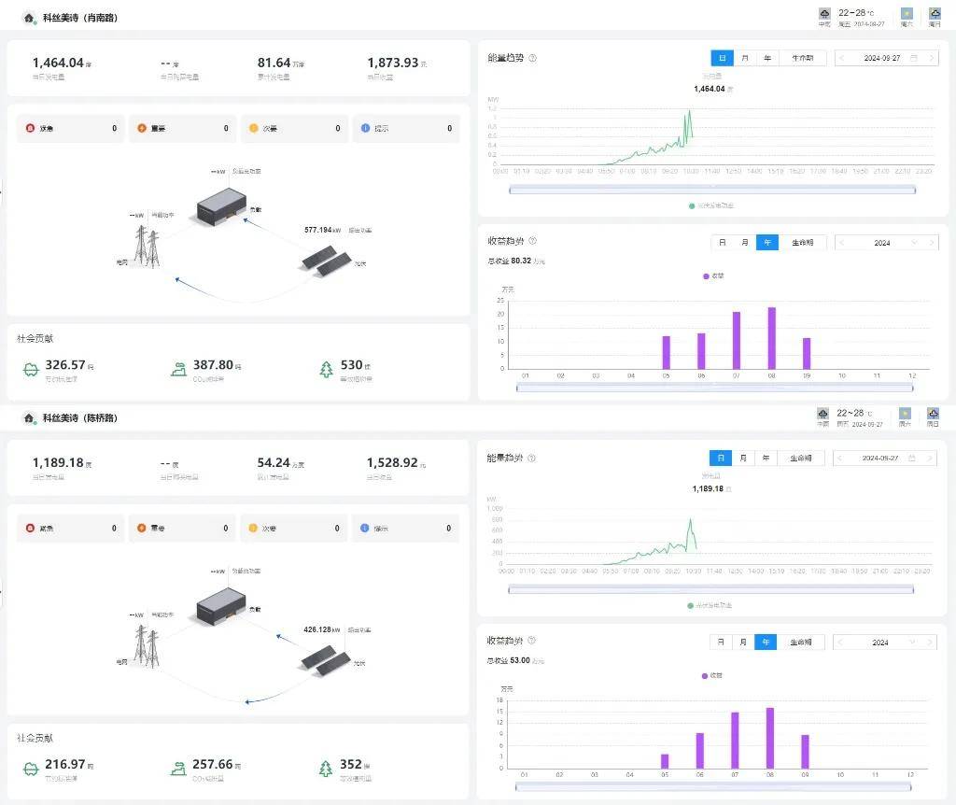Viewport: 956px width, 805px height.
Task: Switch 陈桥路 能量趋势 to the 月 tab
Action: [742, 458]
